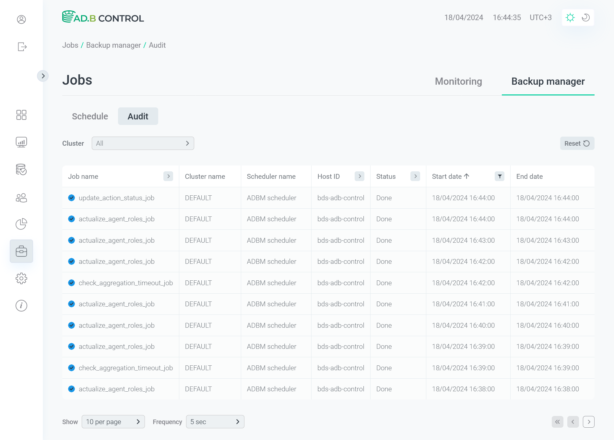This screenshot has height=440, width=614.
Task: Open the user profile icon
Action: (x=21, y=20)
